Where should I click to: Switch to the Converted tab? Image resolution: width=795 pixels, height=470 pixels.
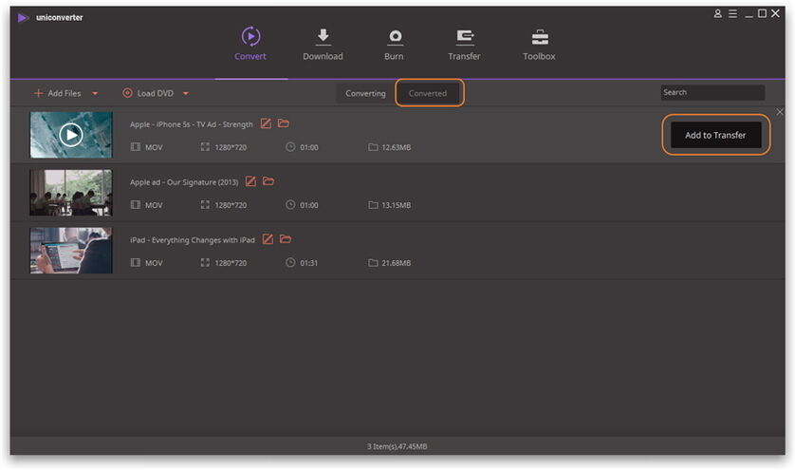tap(428, 93)
